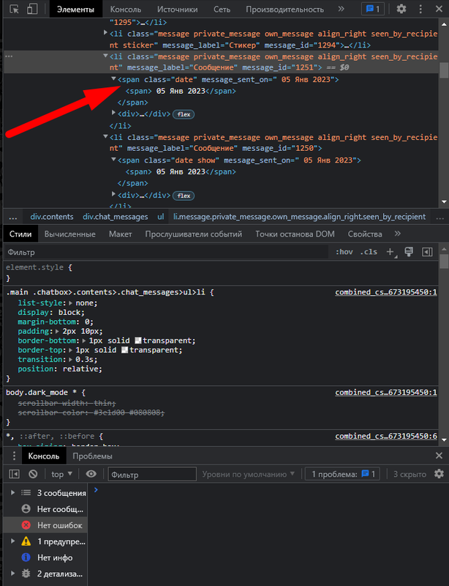Open the Точки останова DOM tab
Viewport: 449px width, 586px height.
point(295,234)
